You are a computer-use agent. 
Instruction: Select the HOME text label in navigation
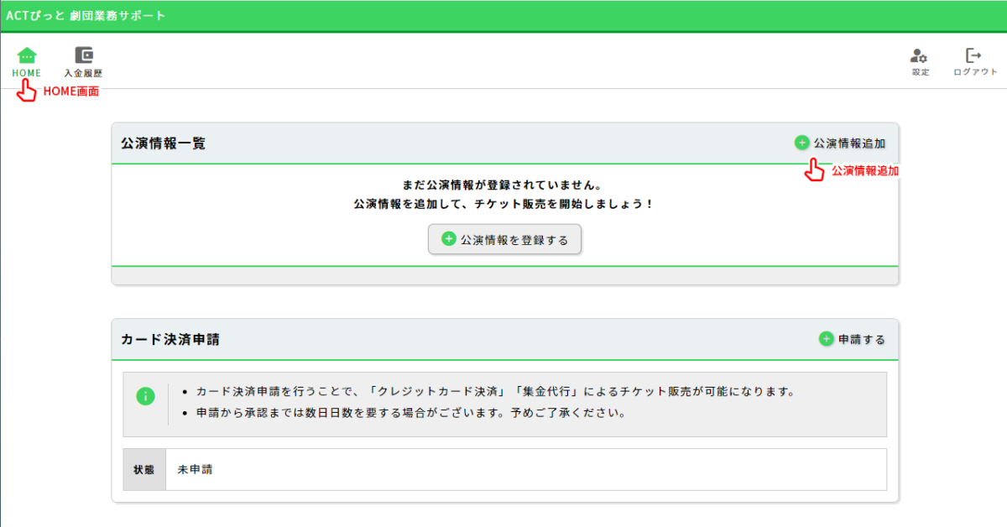(x=27, y=73)
